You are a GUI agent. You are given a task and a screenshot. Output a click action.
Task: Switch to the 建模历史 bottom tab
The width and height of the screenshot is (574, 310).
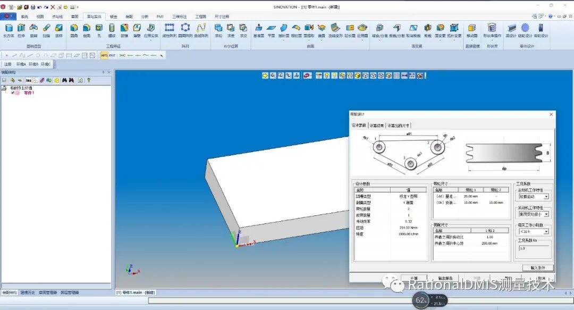coord(28,292)
